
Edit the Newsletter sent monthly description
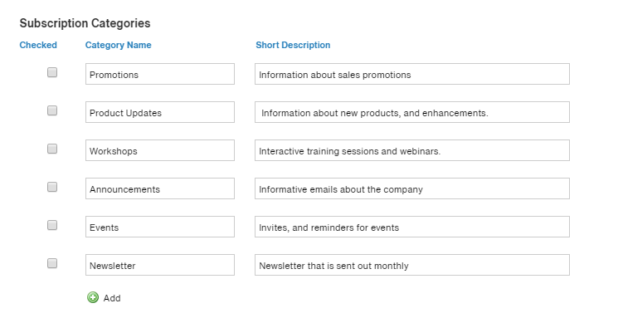[412, 265]
